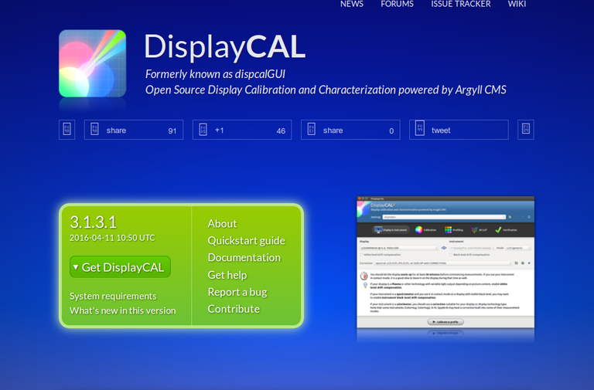Viewport: 594px width, 390px height.
Task: Open the Quickstart guide
Action: click(246, 241)
